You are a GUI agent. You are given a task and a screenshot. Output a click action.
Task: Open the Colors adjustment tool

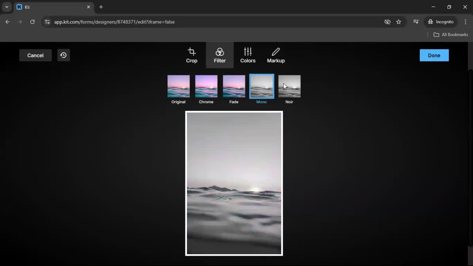click(248, 55)
